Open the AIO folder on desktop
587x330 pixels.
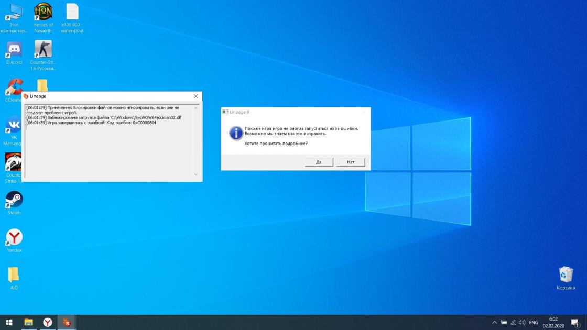click(x=14, y=275)
